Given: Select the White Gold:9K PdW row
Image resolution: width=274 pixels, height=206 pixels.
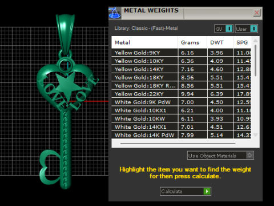Looking at the screenshot, I should [182, 102].
